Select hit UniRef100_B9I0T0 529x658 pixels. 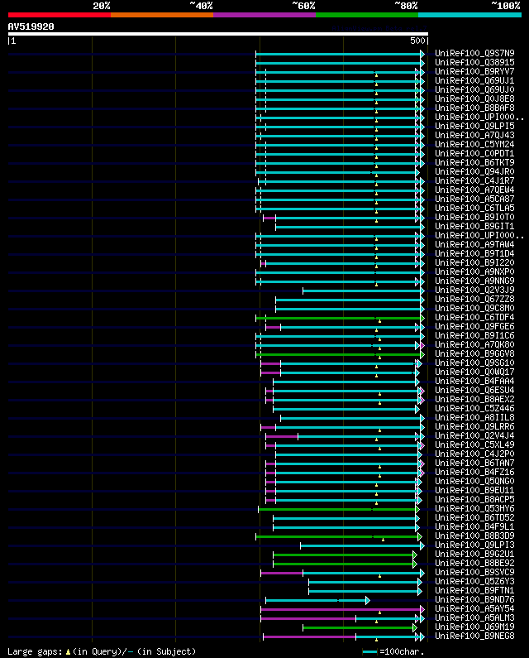[x=474, y=218]
